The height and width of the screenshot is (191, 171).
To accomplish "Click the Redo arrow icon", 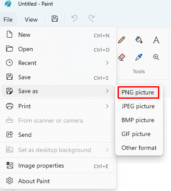I will (92, 19).
